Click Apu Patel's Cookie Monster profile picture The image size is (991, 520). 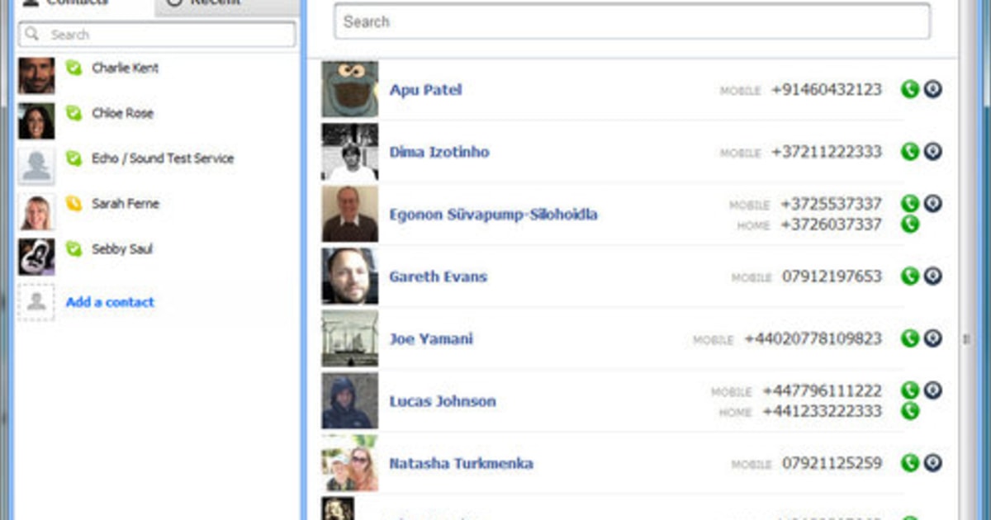coord(350,89)
